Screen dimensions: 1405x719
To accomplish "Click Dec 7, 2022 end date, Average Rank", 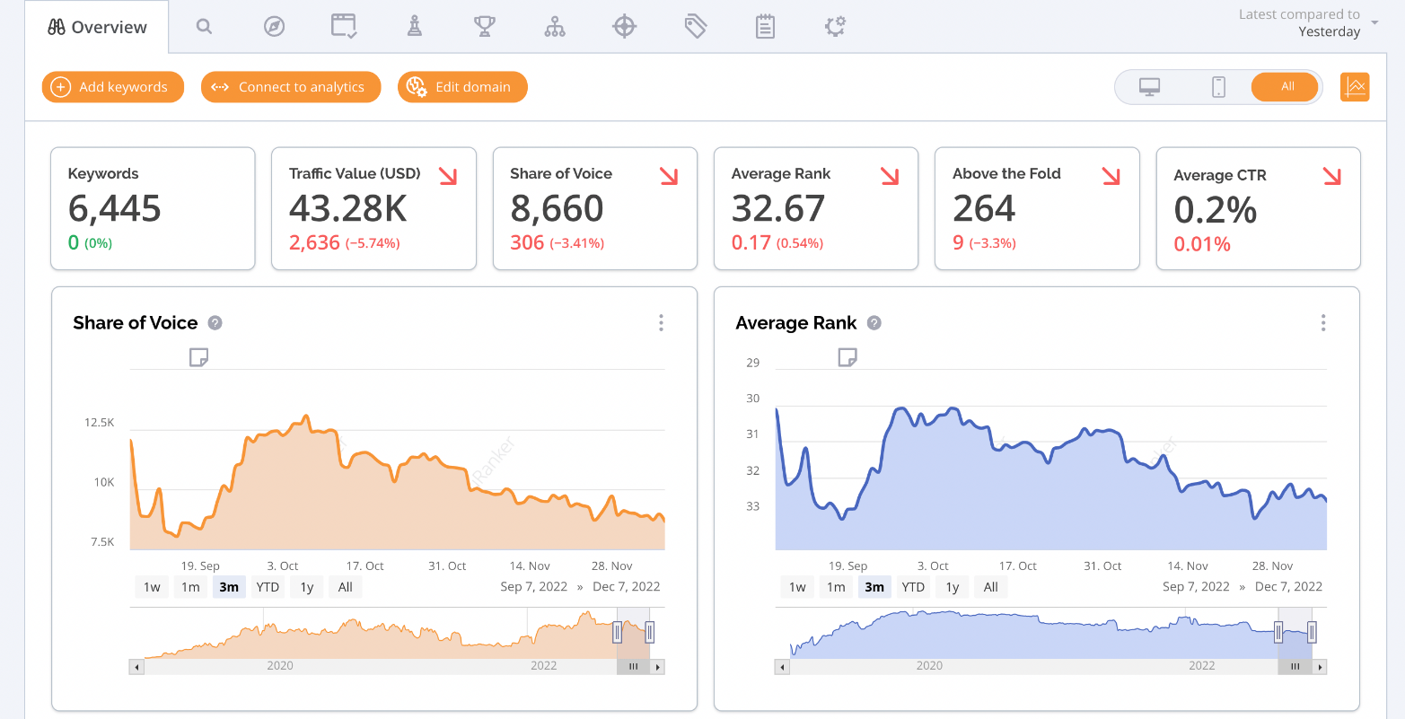I will [1289, 586].
